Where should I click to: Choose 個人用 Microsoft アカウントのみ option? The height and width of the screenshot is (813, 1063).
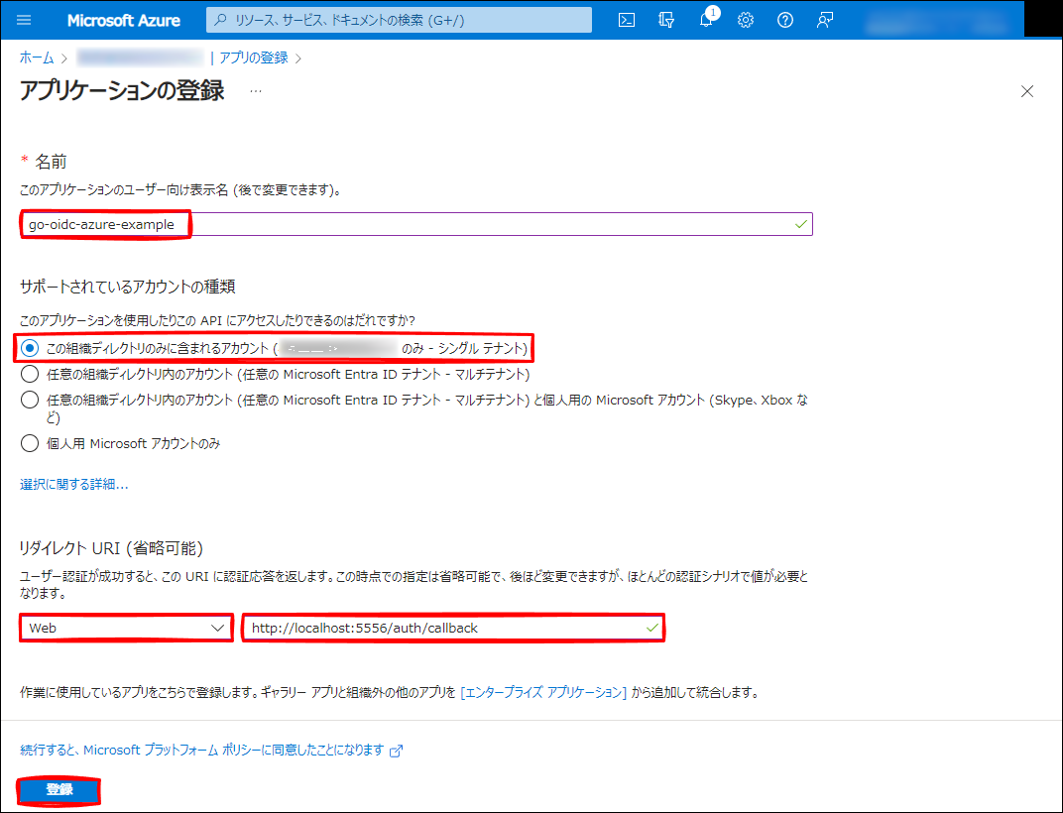[30, 444]
